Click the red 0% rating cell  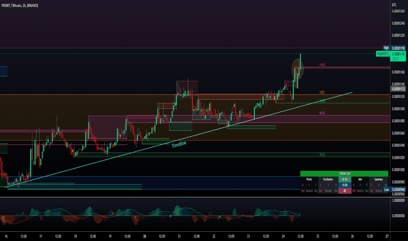[x=345, y=191]
